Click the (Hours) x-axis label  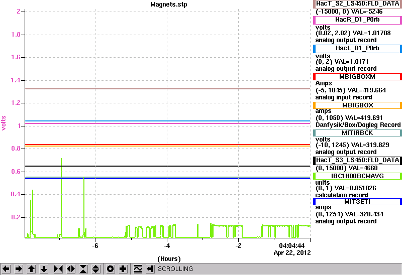[169, 259]
